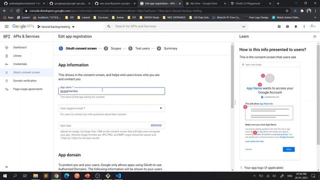The height and width of the screenshot is (180, 320).
Task: Close the Edit app registration tab
Action: (180, 3)
